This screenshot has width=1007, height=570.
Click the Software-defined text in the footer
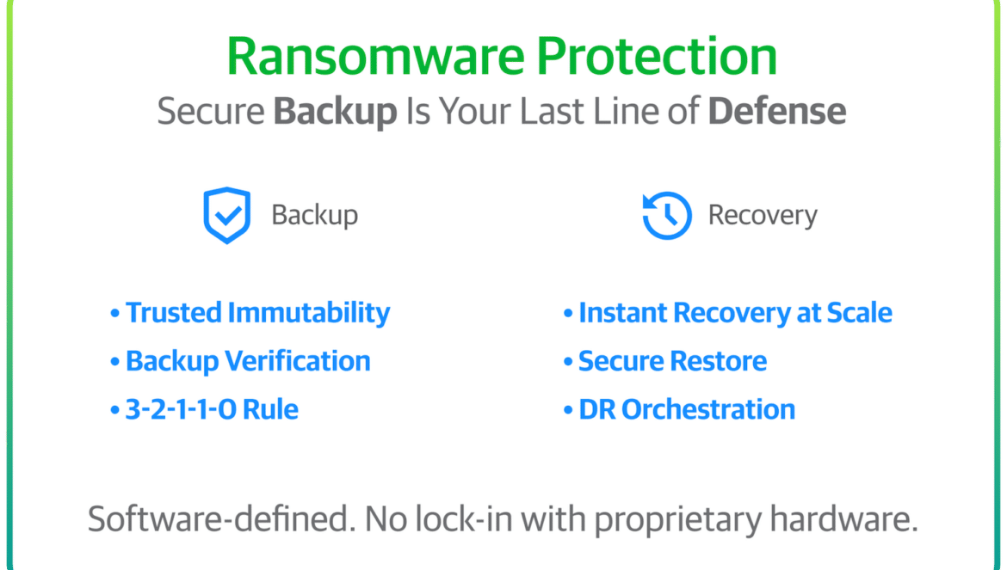[x=222, y=518]
